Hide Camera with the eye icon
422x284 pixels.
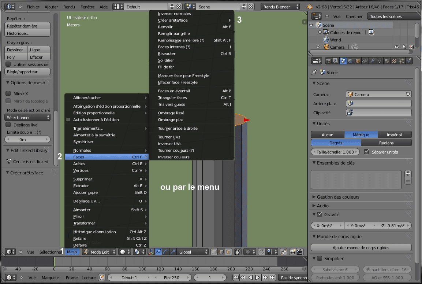point(397,47)
